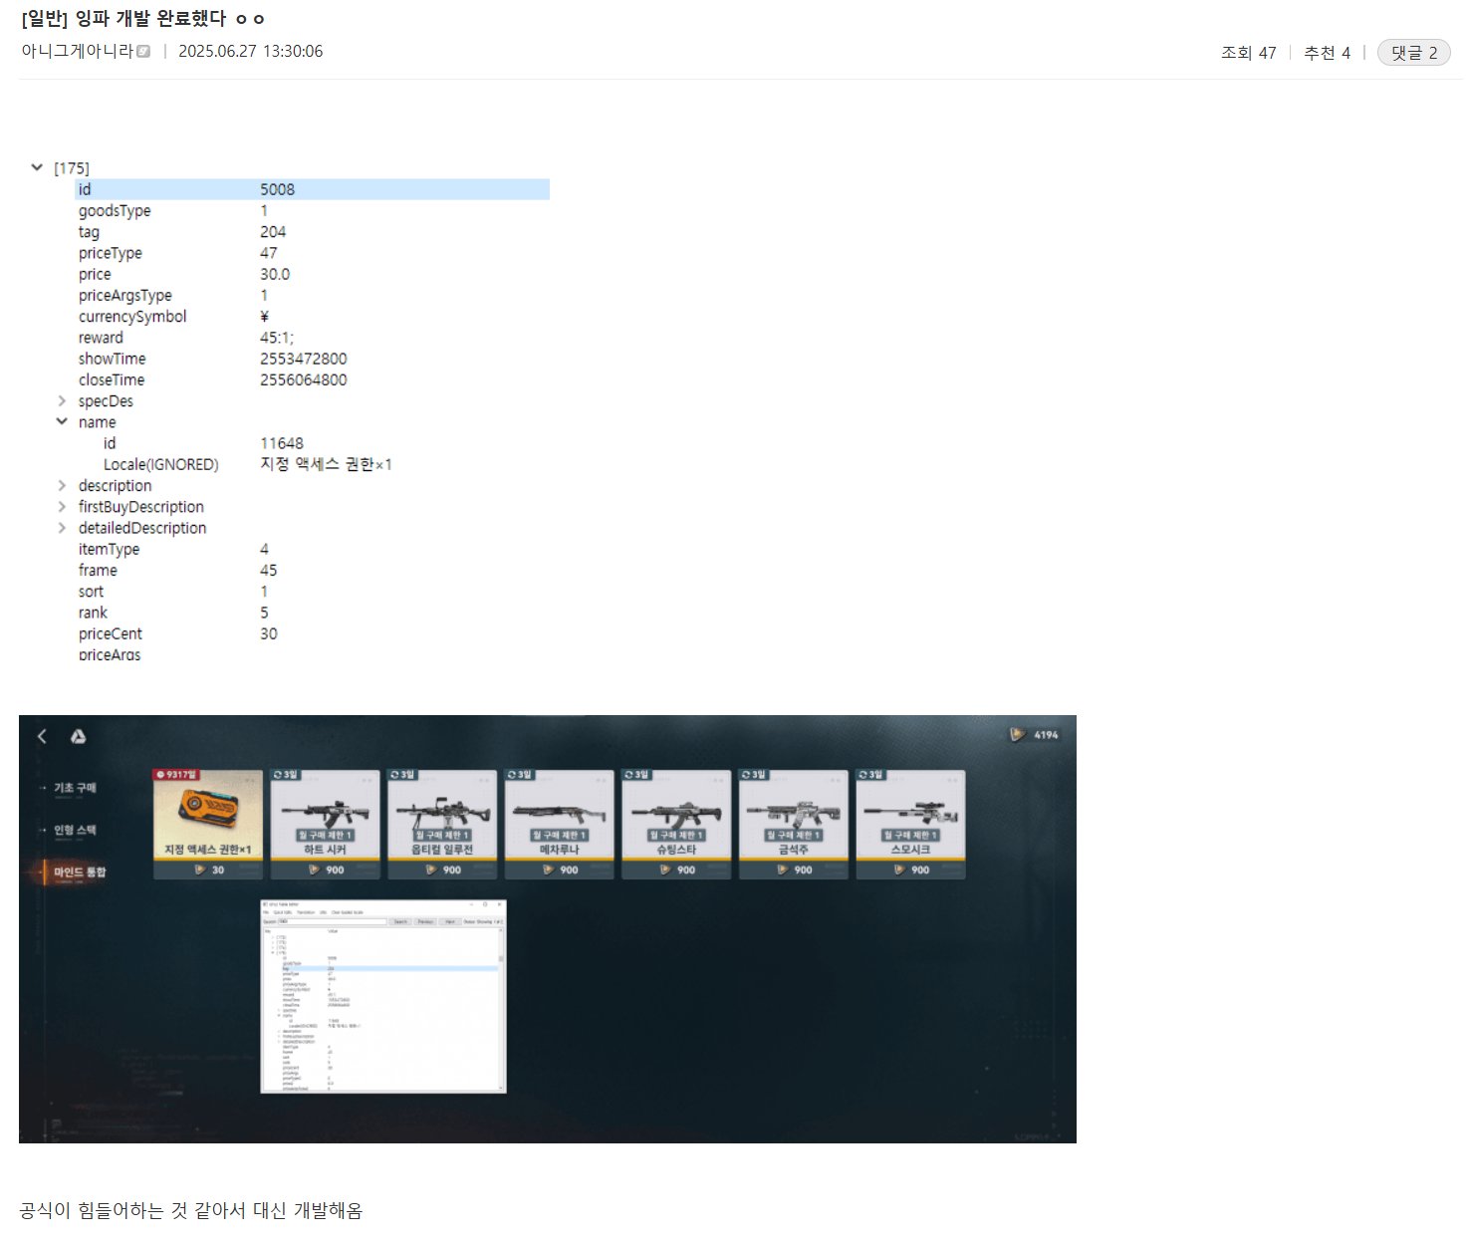The height and width of the screenshot is (1245, 1469).
Task: Click the closeTime value 2556064800
Action: (304, 380)
